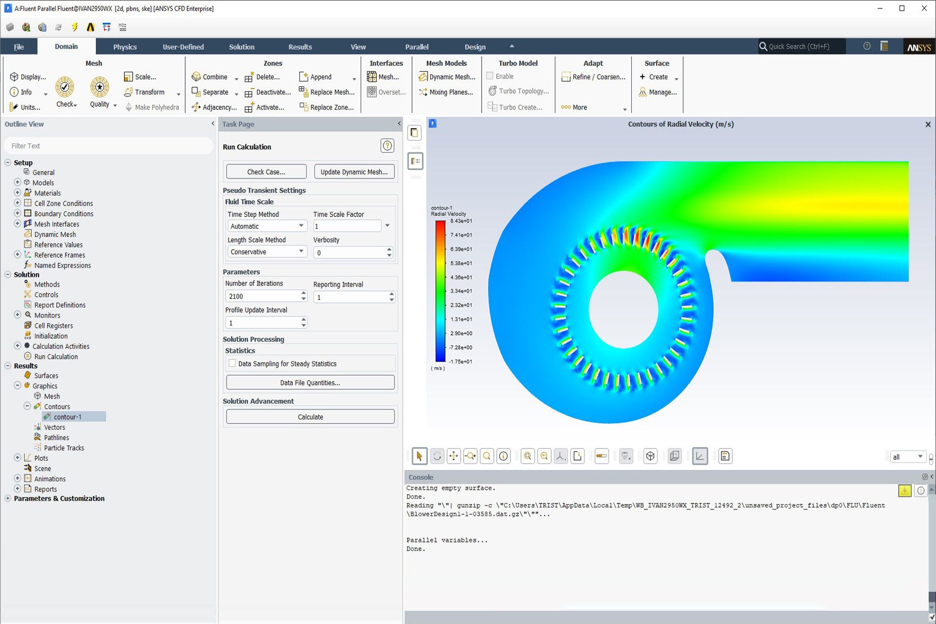
Task: Toggle the Turbo Model Enable checkbox
Action: pyautogui.click(x=489, y=76)
